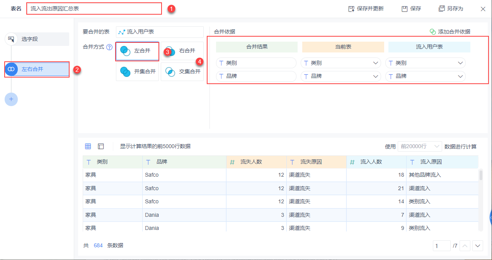Click the Save As icon
Image resolution: width=492 pixels, height=260 pixels.
point(441,8)
